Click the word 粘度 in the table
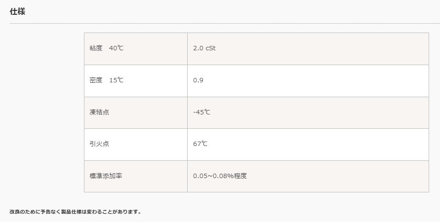440x222 pixels. (96, 48)
